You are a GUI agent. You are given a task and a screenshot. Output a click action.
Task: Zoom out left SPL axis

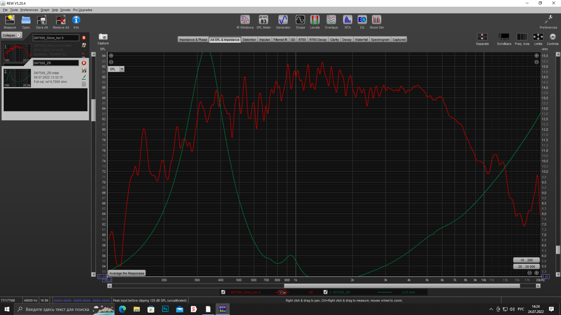click(111, 62)
